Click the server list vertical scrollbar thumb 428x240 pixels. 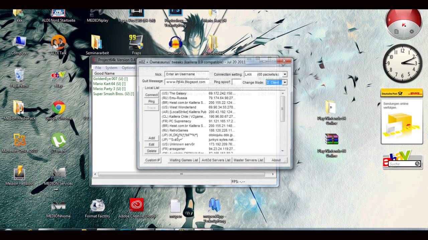(x=282, y=109)
